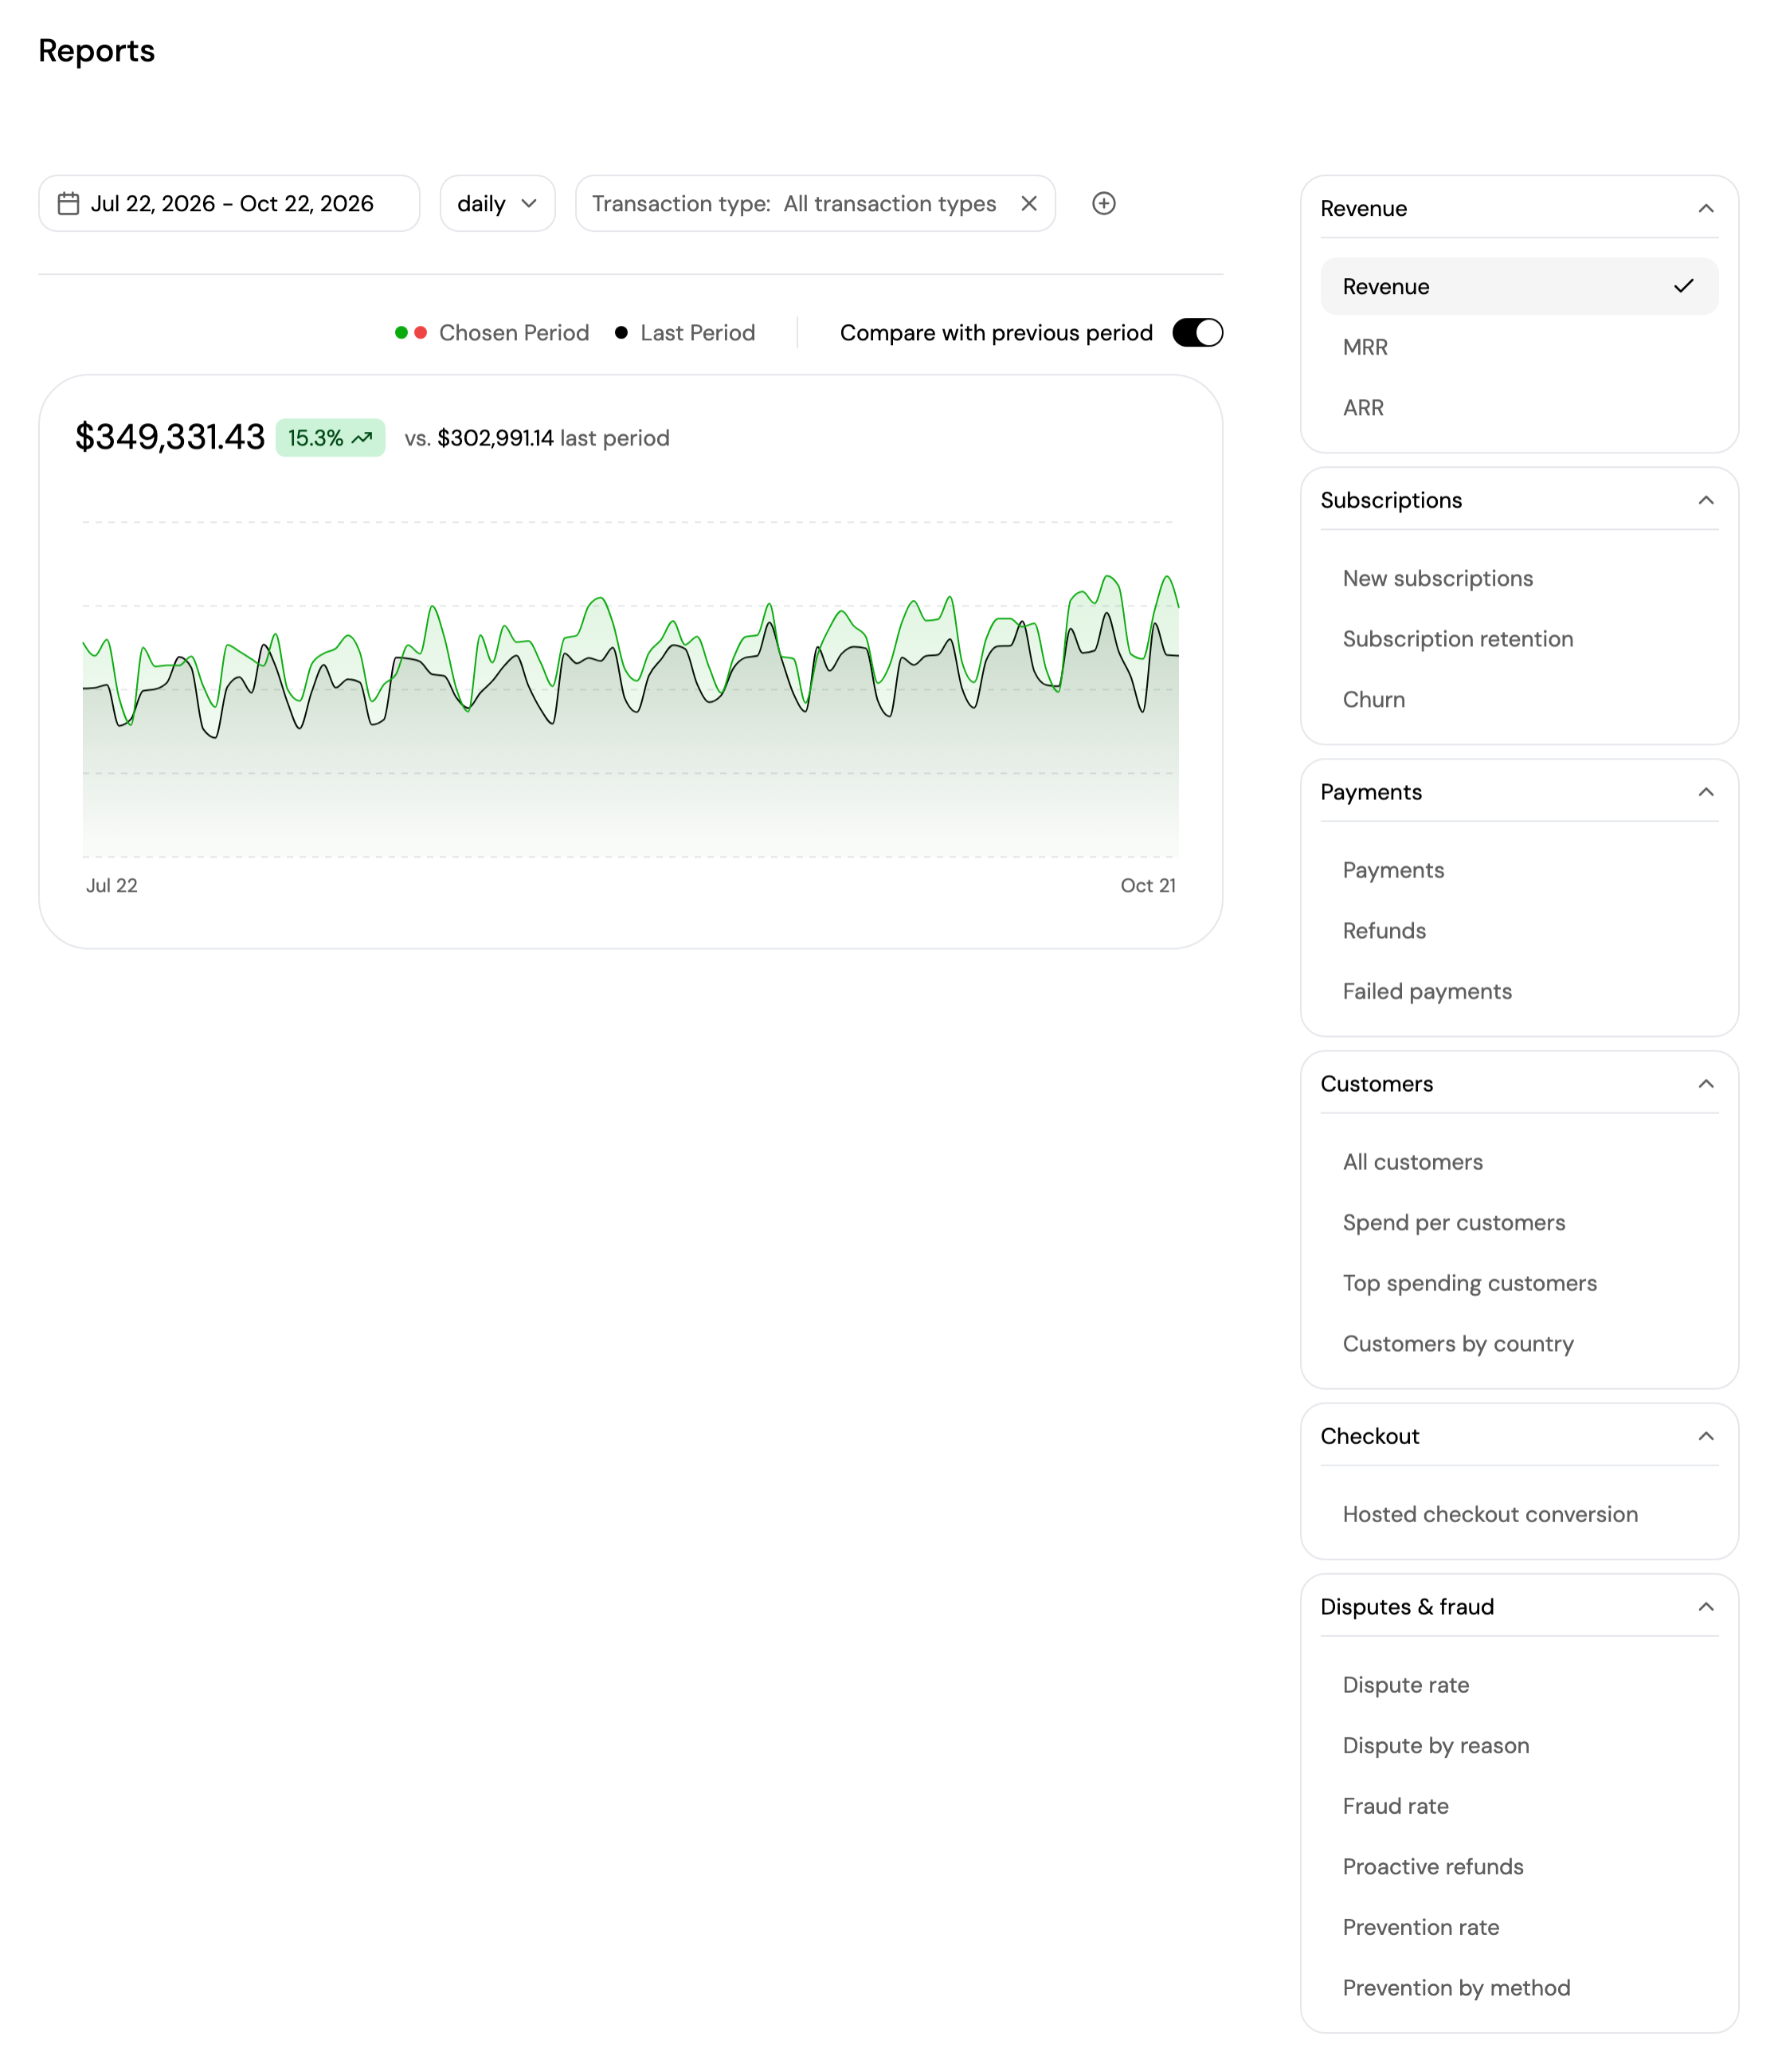Toggle Compare with previous period switch
Image resolution: width=1778 pixels, height=2072 pixels.
(1196, 333)
